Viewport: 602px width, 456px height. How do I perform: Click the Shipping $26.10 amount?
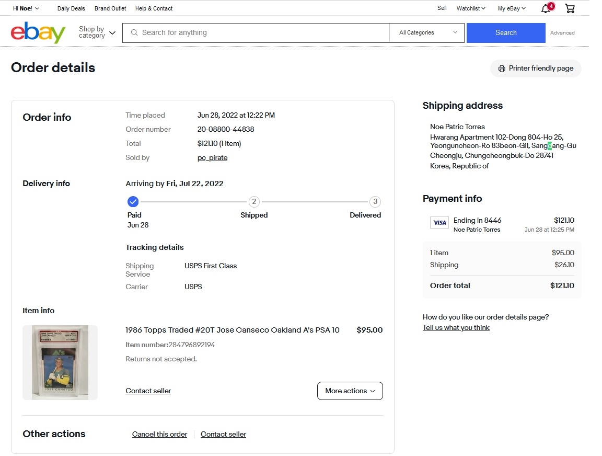[x=564, y=265]
